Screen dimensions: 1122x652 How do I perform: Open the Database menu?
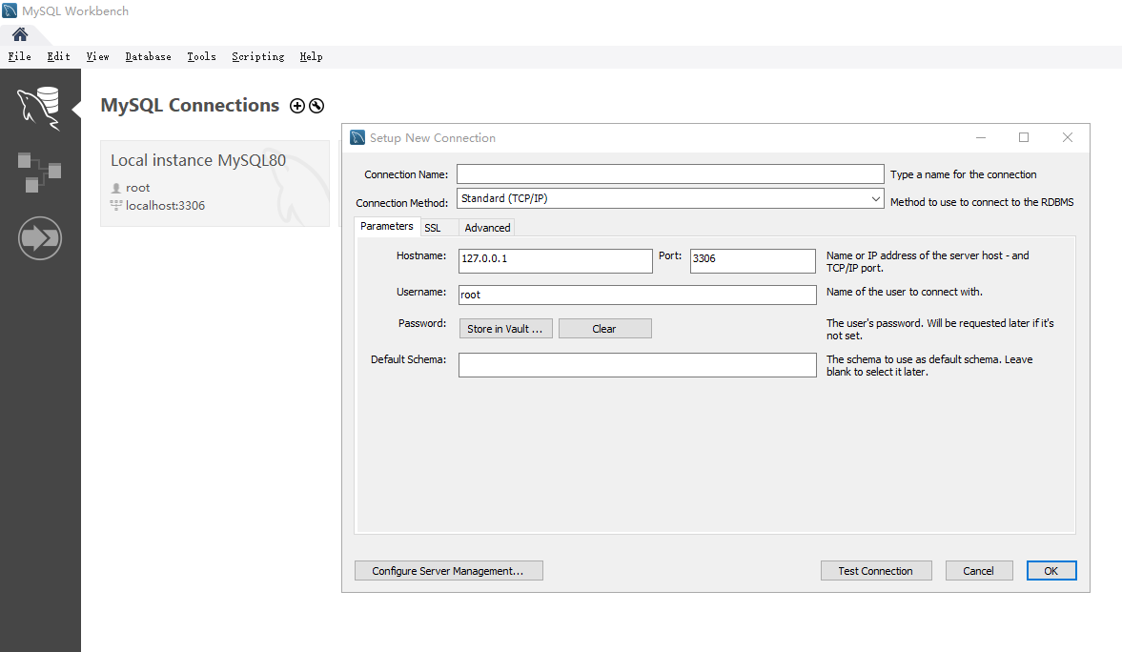(x=148, y=56)
